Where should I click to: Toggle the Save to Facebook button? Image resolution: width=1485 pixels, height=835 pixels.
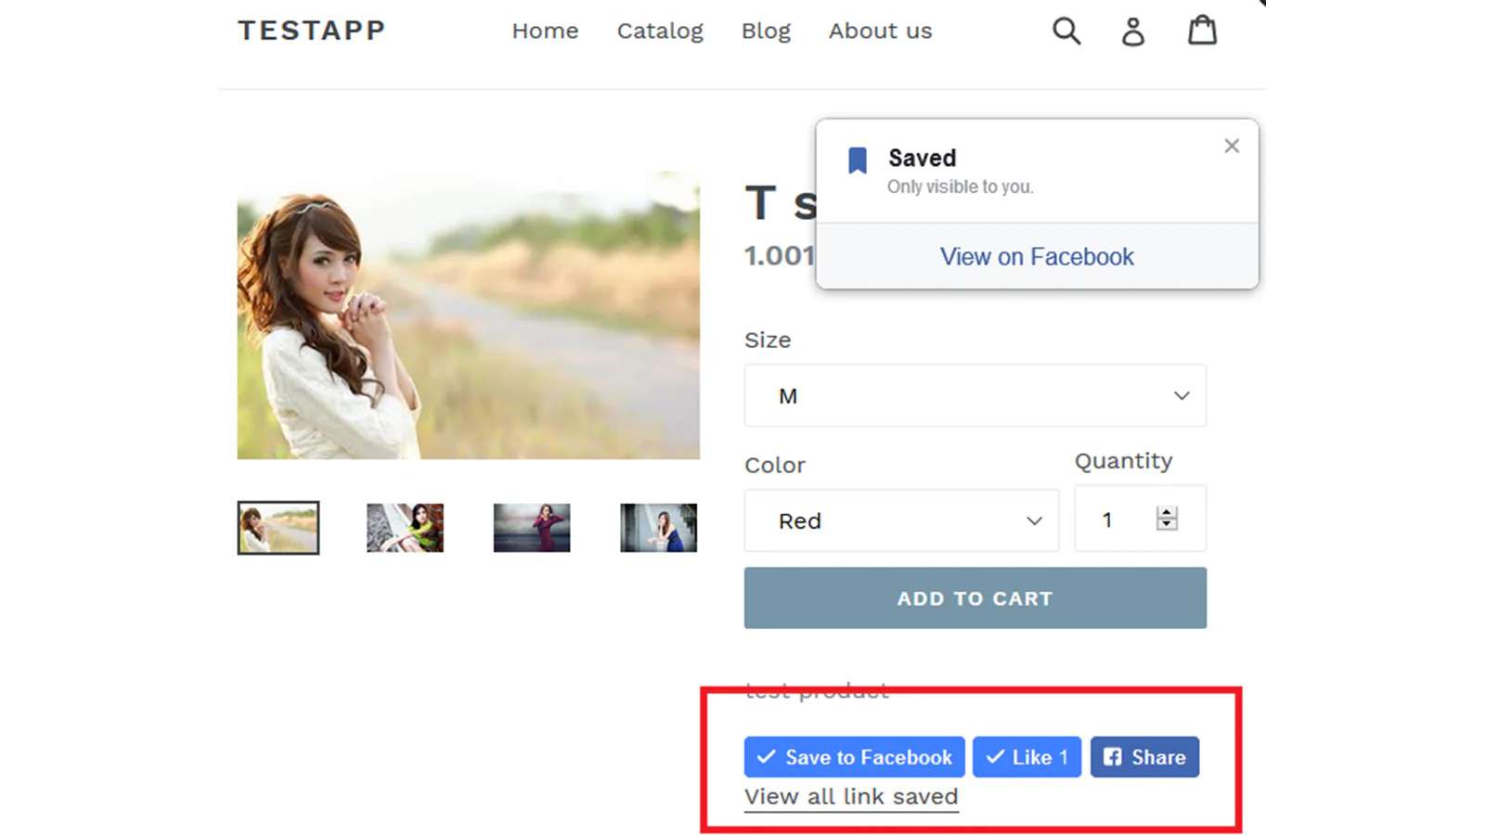click(854, 757)
